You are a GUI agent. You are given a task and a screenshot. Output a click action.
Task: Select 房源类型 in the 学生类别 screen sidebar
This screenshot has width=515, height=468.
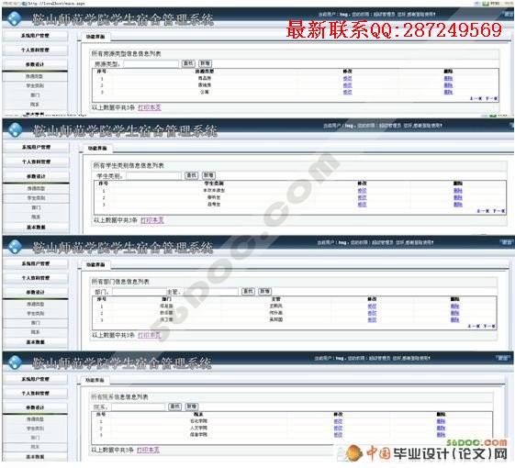click(x=36, y=188)
